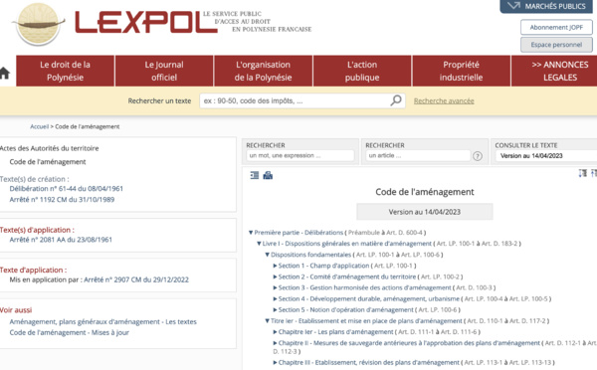Open Délibération n° 61-44 du 08/04/1961

(x=67, y=188)
